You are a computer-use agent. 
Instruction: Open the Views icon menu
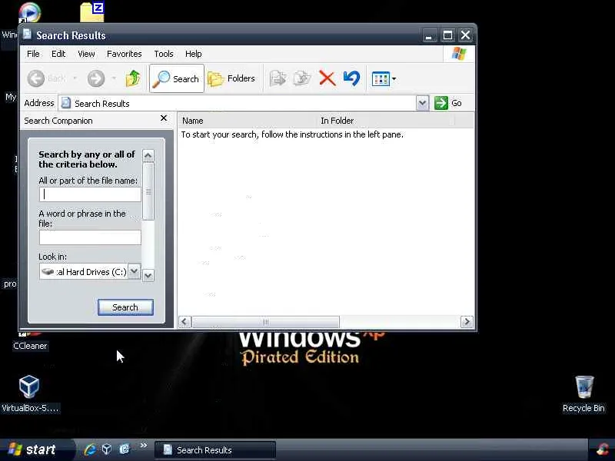[384, 79]
